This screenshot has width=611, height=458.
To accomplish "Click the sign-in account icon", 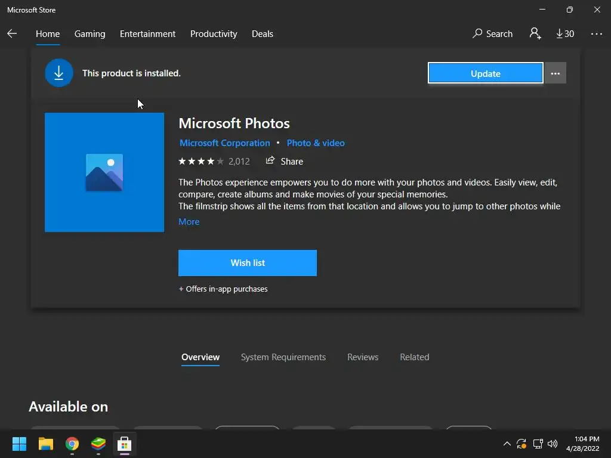I will 535,33.
